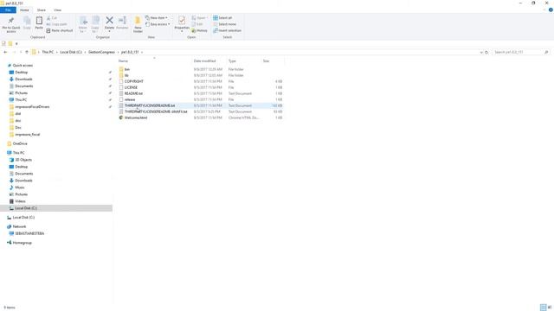Click the Invert selection icon
The image size is (554, 311).
point(216,31)
